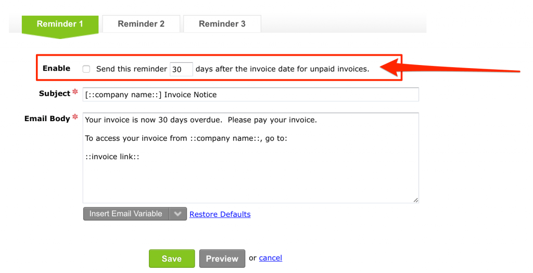The height and width of the screenshot is (273, 533).
Task: Focus the Subject text field
Action: (250, 95)
